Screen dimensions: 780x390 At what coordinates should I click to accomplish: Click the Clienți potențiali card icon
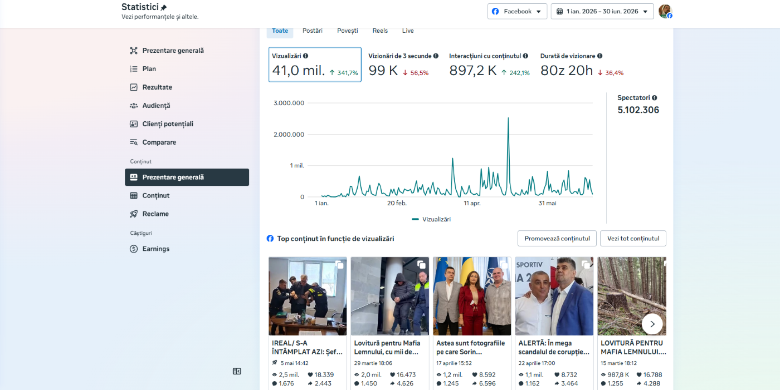134,124
